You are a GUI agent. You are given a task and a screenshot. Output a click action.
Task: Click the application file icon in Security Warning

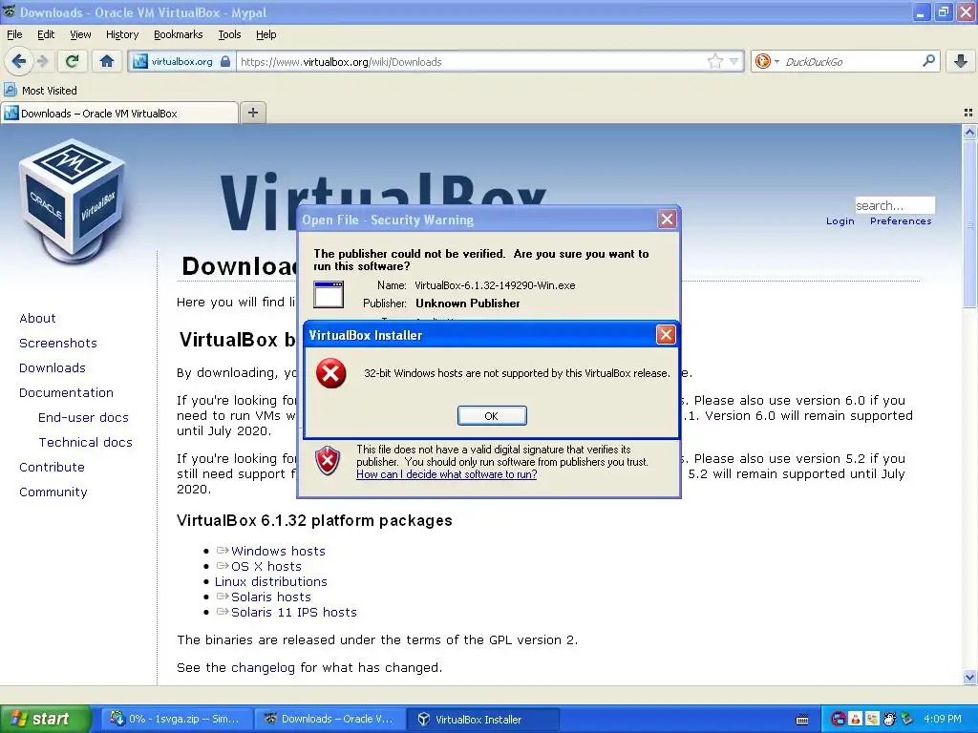(x=329, y=294)
